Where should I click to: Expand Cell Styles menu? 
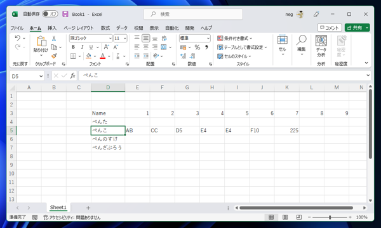pyautogui.click(x=234, y=56)
